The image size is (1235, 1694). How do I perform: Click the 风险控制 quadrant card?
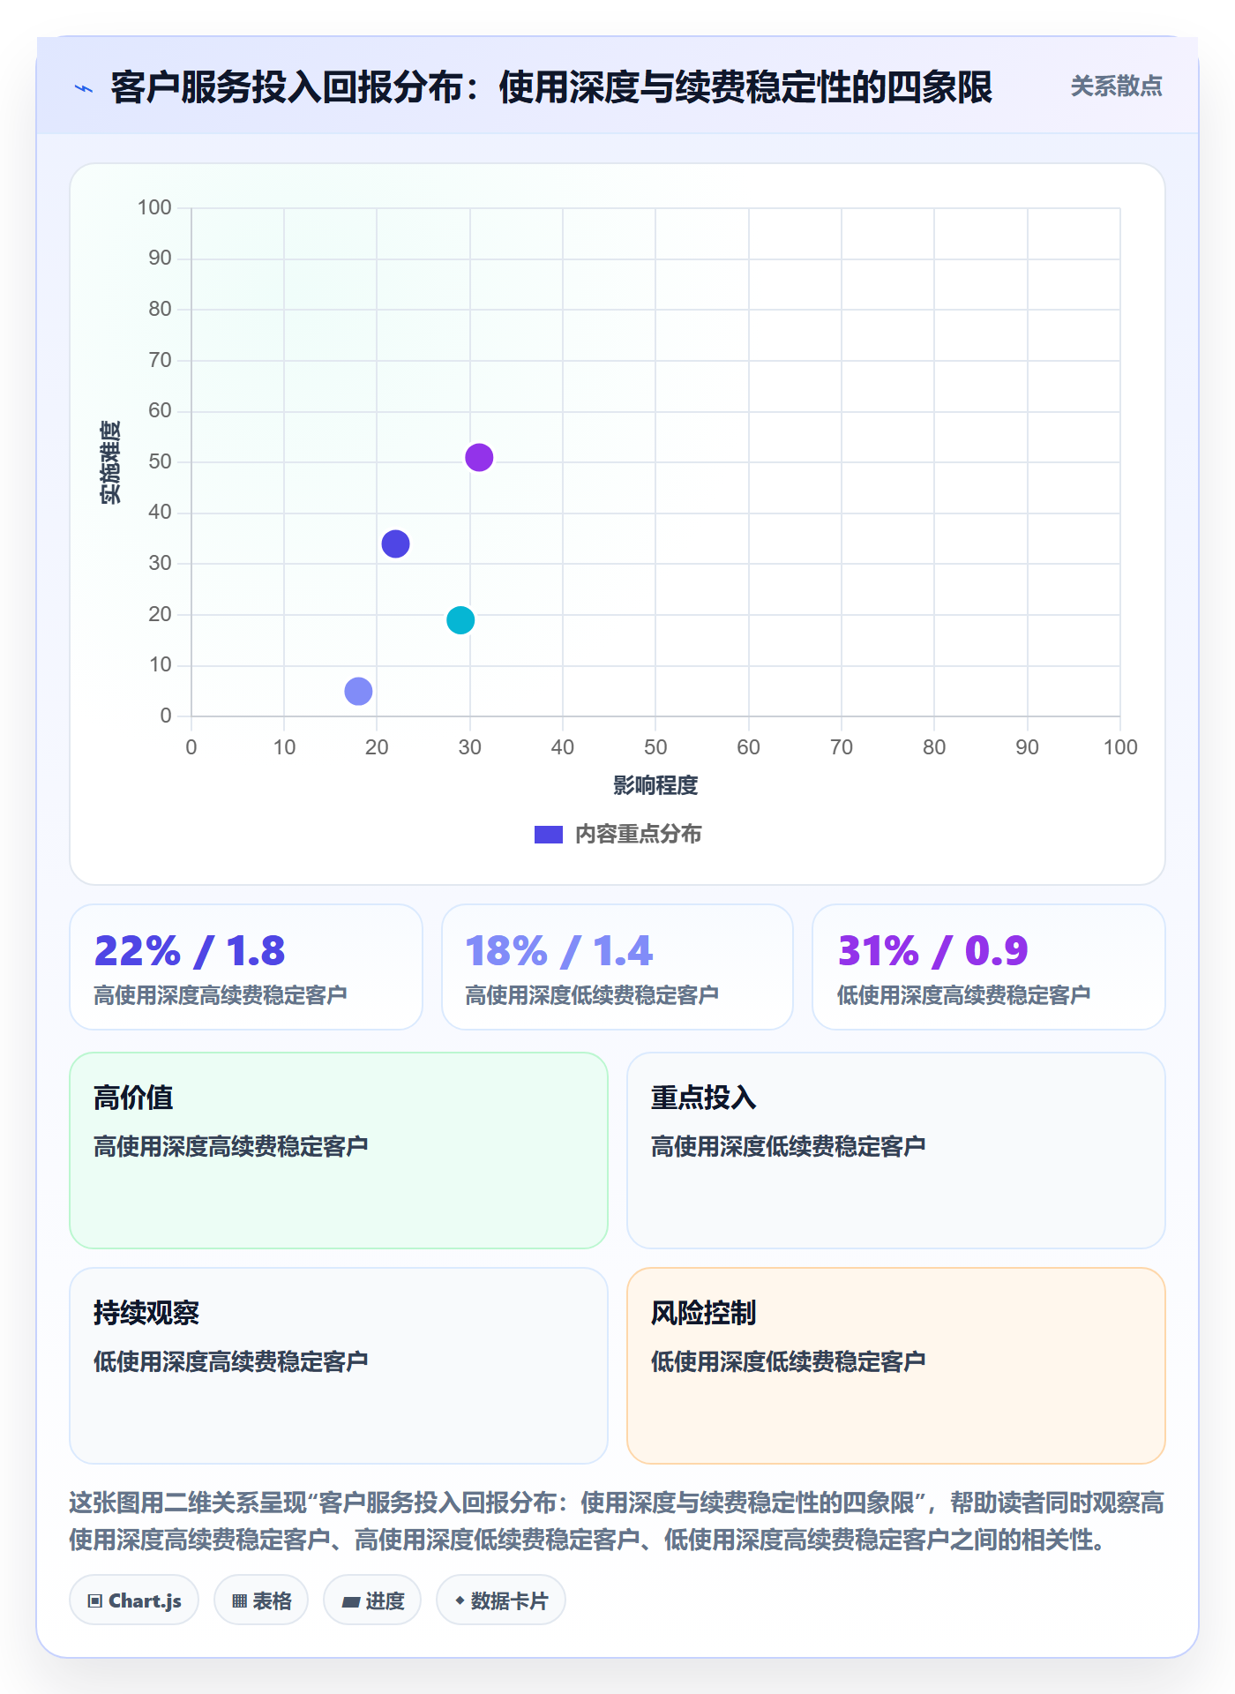click(896, 1366)
